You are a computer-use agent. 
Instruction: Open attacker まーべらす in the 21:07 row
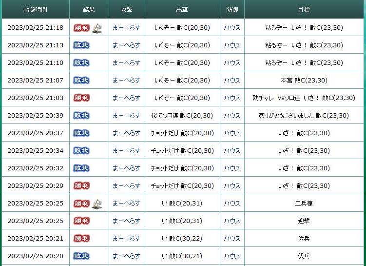(127, 81)
